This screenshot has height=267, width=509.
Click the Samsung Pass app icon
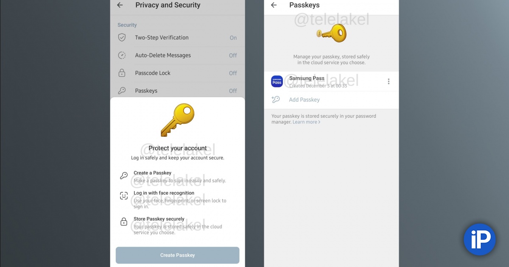coord(277,81)
